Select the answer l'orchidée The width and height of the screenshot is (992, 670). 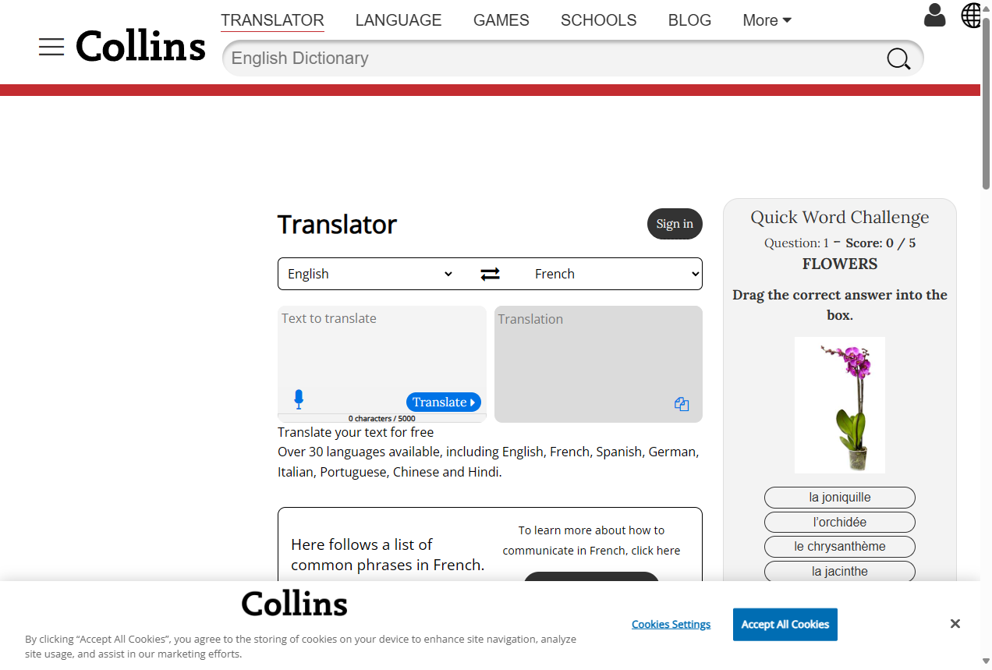839,522
